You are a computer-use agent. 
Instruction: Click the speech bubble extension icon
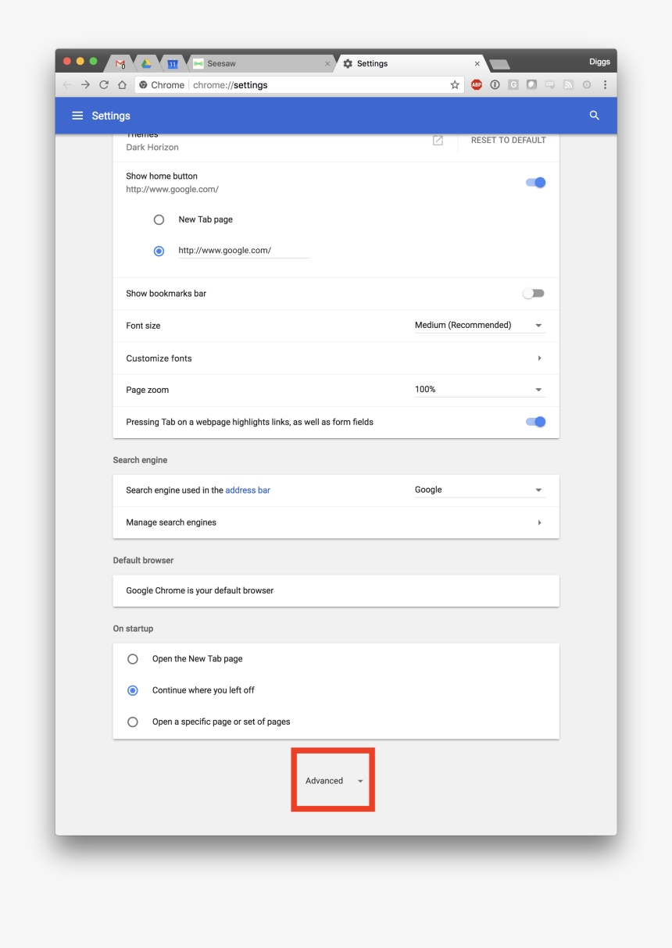[550, 85]
